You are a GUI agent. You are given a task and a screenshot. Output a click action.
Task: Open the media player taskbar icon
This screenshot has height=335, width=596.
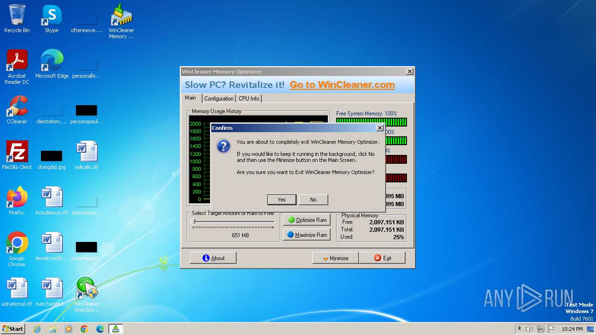[68, 329]
